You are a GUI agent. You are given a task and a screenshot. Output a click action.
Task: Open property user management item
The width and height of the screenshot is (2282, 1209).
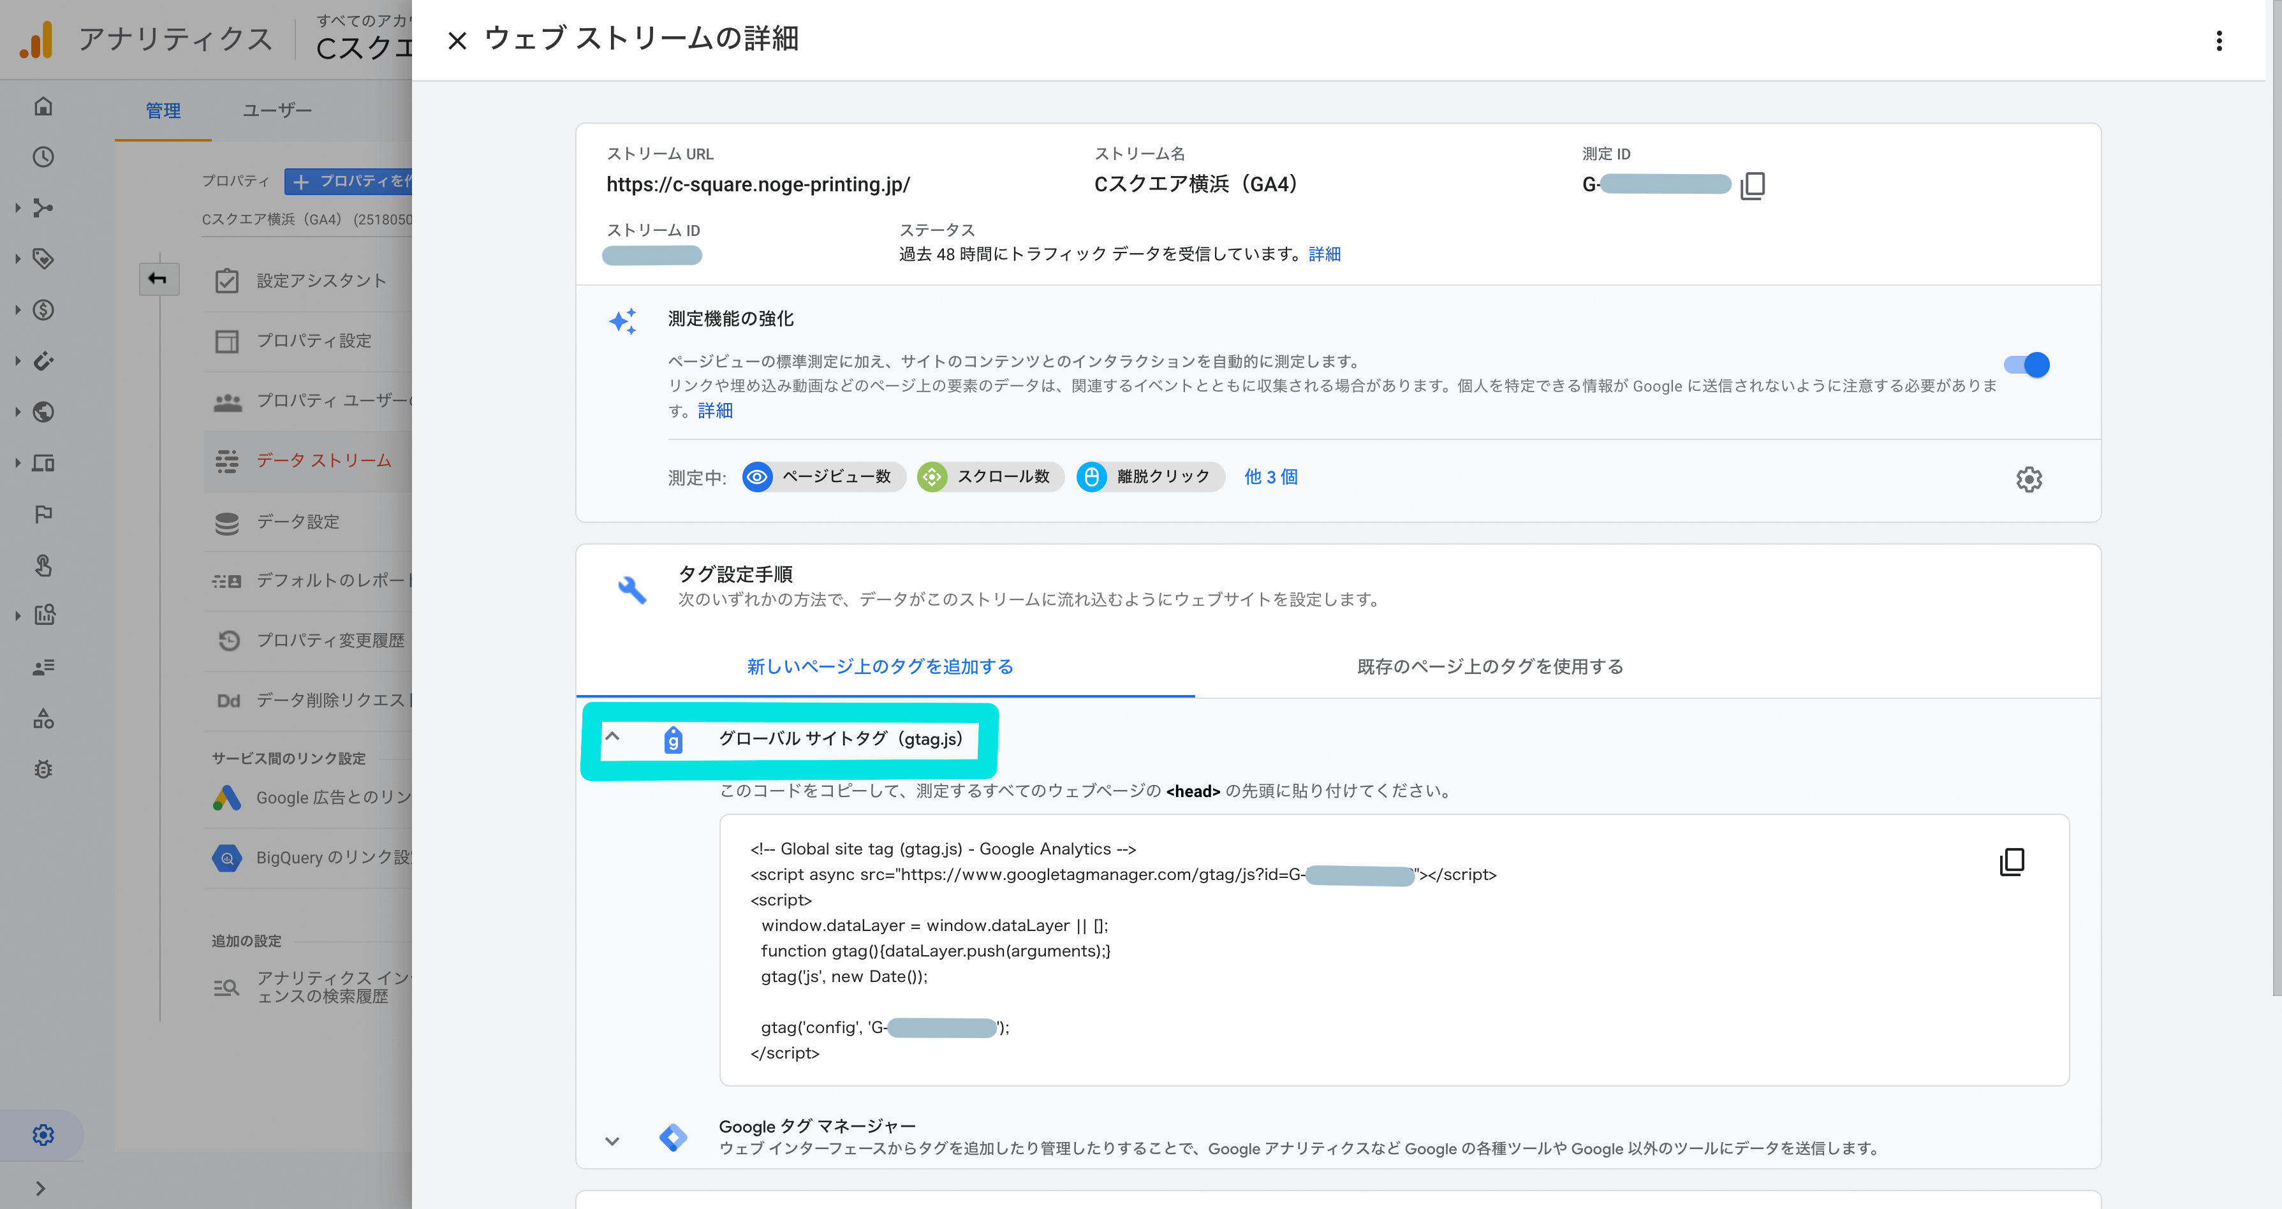tap(308, 401)
